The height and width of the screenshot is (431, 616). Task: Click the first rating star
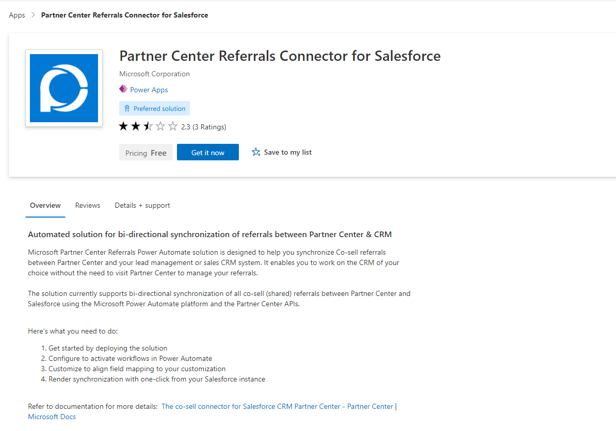pos(123,126)
